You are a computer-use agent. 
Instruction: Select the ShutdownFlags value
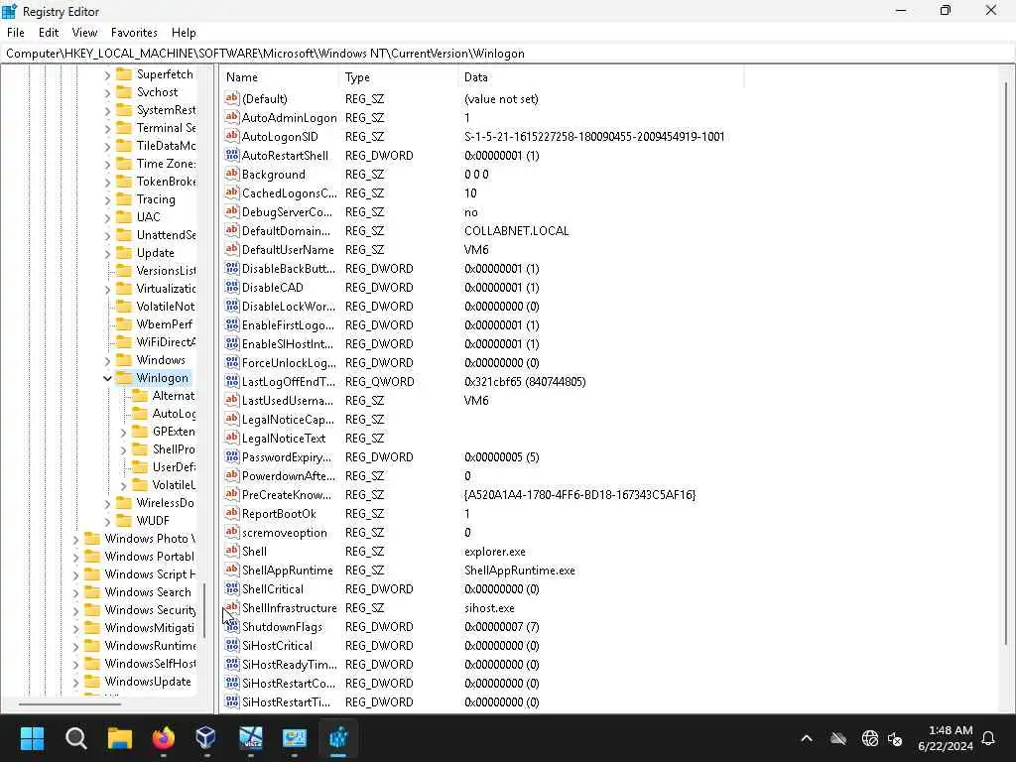[282, 627]
